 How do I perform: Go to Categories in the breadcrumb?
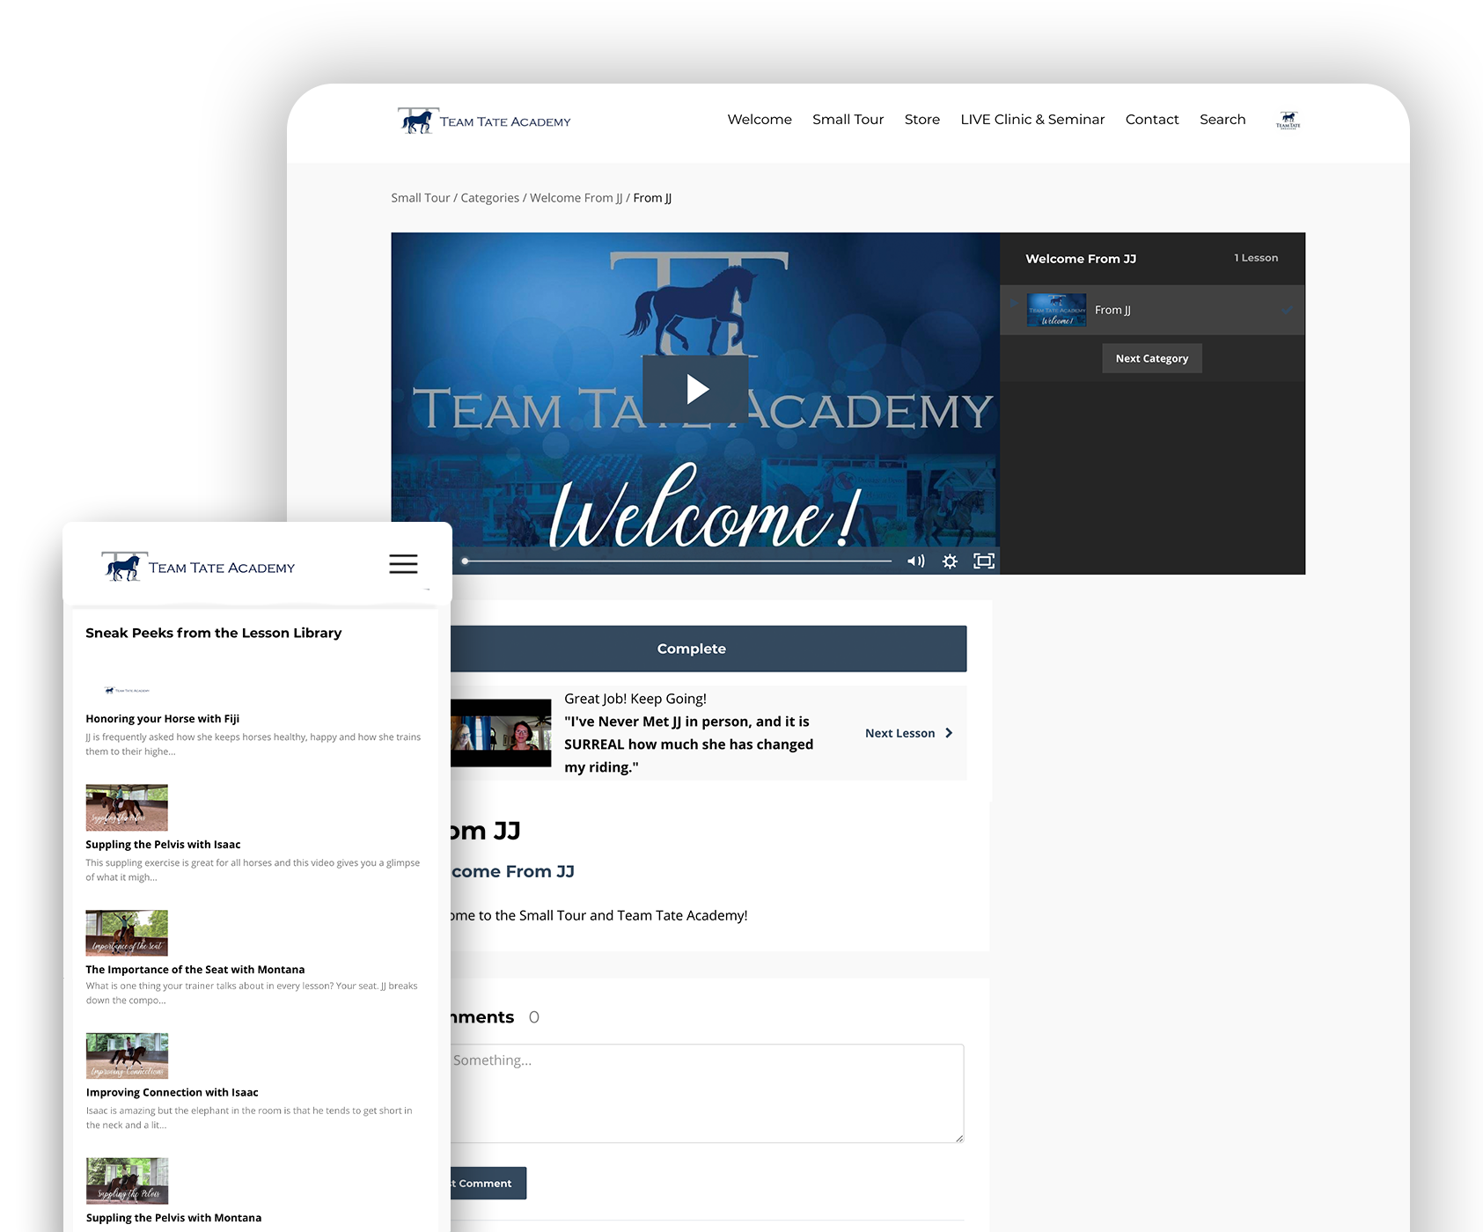489,198
